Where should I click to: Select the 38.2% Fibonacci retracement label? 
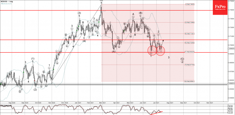pos(190,34)
